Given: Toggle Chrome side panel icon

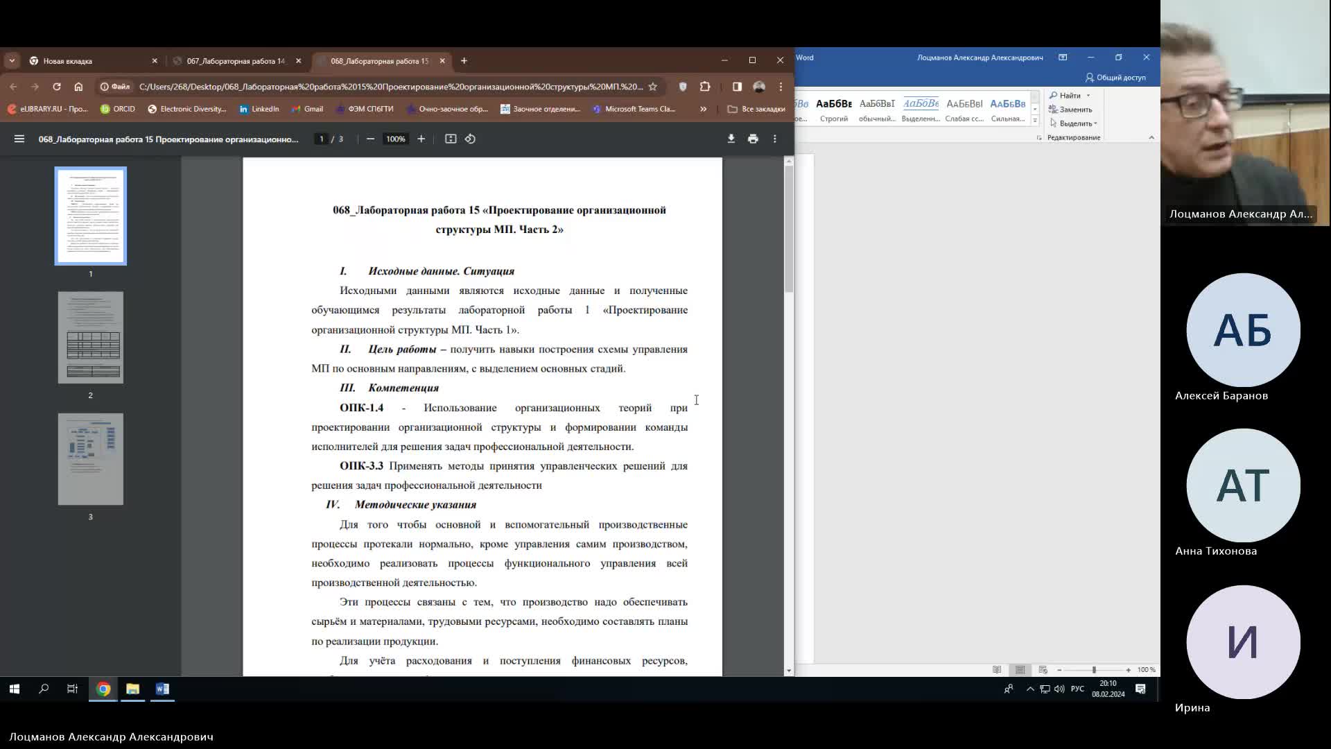Looking at the screenshot, I should point(737,87).
